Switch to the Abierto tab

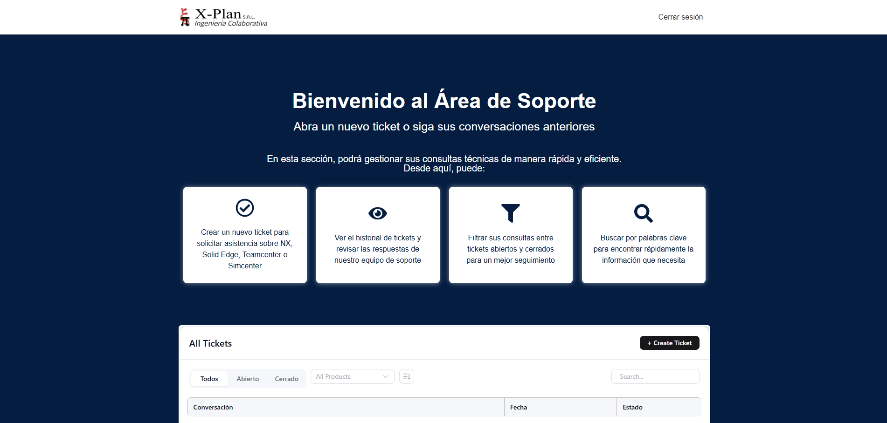point(248,379)
